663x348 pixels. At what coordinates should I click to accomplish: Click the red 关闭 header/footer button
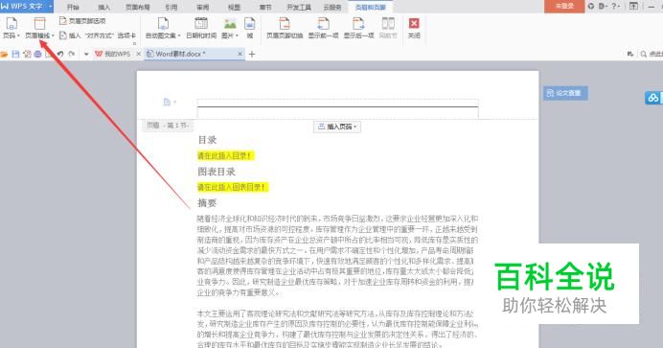tap(414, 24)
